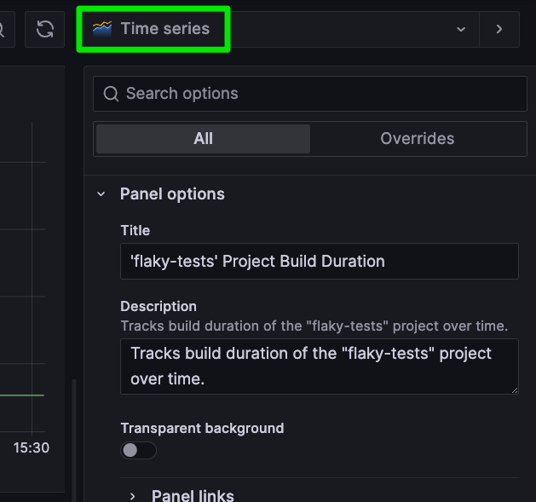Edit the panel Title field
The image size is (536, 502).
click(320, 262)
